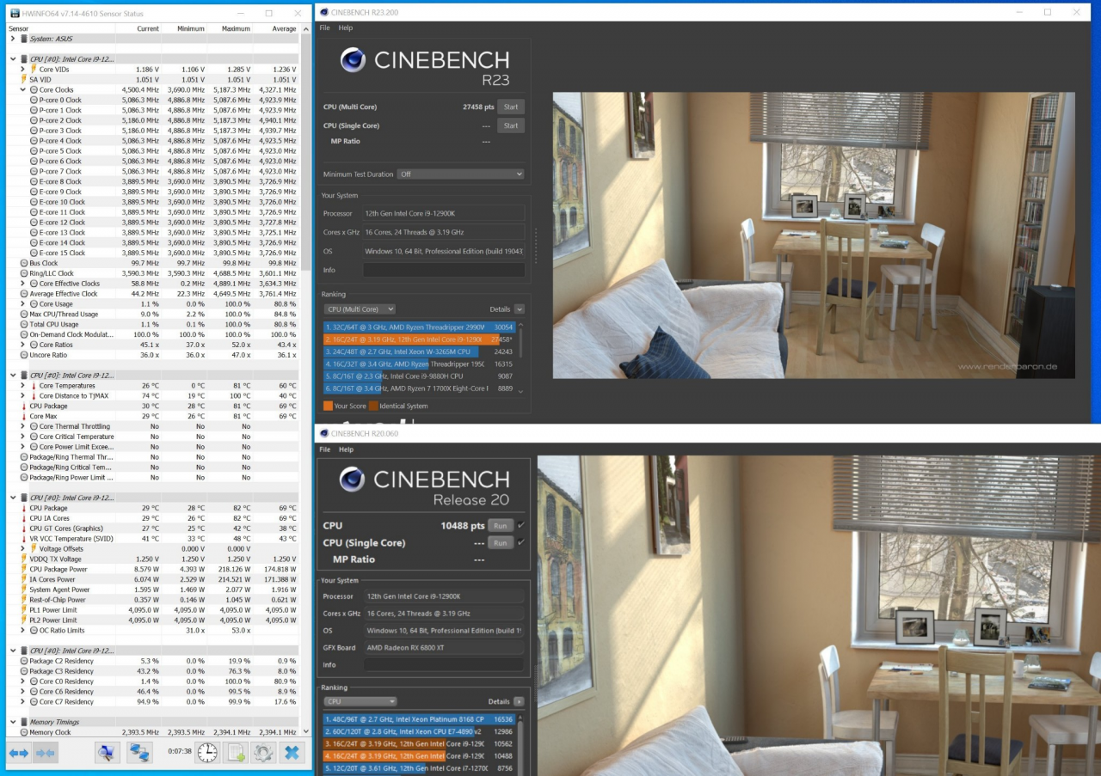Start the CPU (Multi Core) test in R23
1101x776 pixels.
point(510,107)
